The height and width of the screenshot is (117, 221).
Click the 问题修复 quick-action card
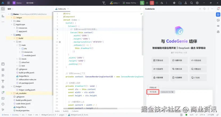160,78
